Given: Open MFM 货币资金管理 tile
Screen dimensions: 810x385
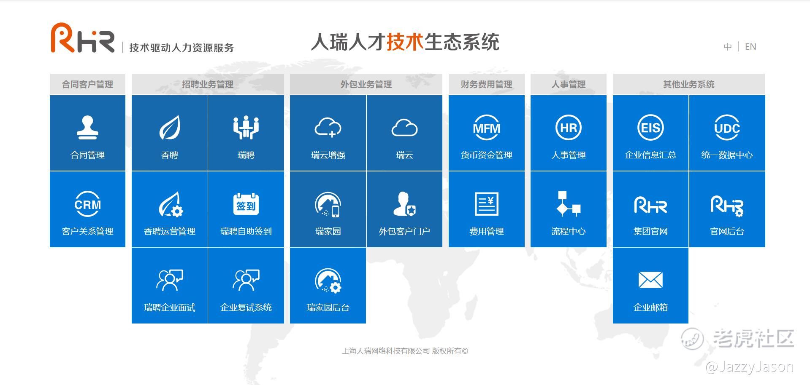Looking at the screenshot, I should coord(486,133).
